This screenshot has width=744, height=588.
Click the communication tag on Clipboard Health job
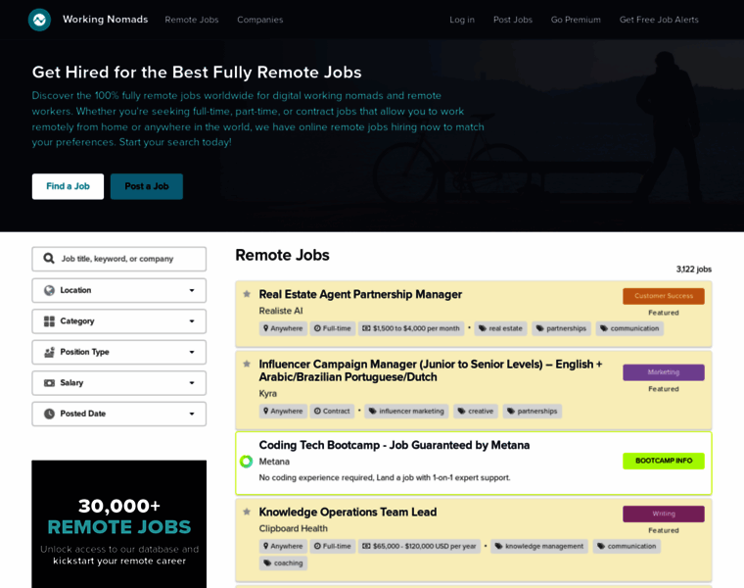[627, 546]
